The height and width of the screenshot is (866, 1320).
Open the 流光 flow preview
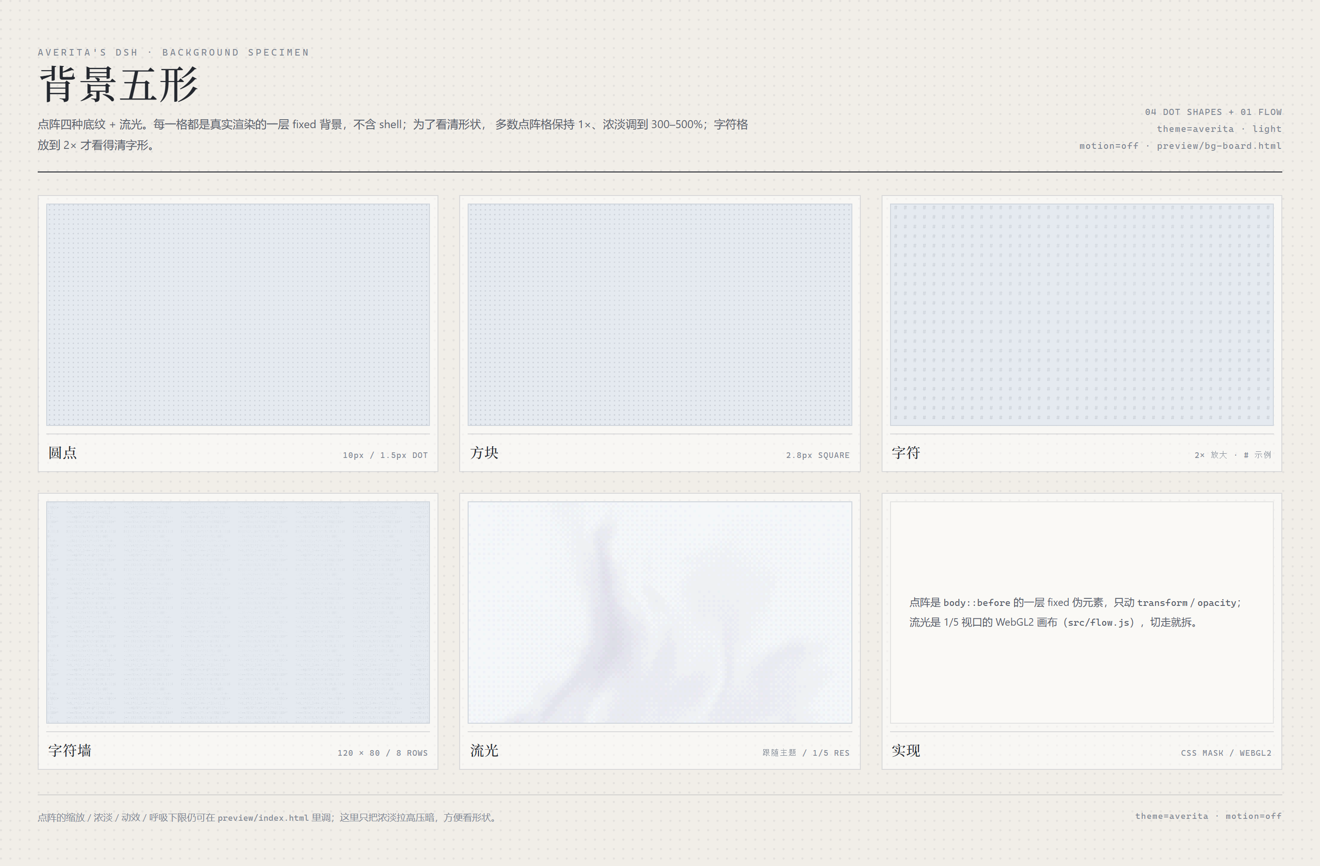(660, 612)
